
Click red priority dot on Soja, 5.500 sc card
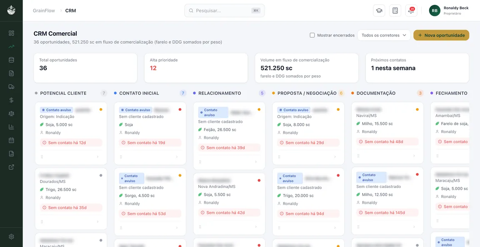tap(259, 180)
